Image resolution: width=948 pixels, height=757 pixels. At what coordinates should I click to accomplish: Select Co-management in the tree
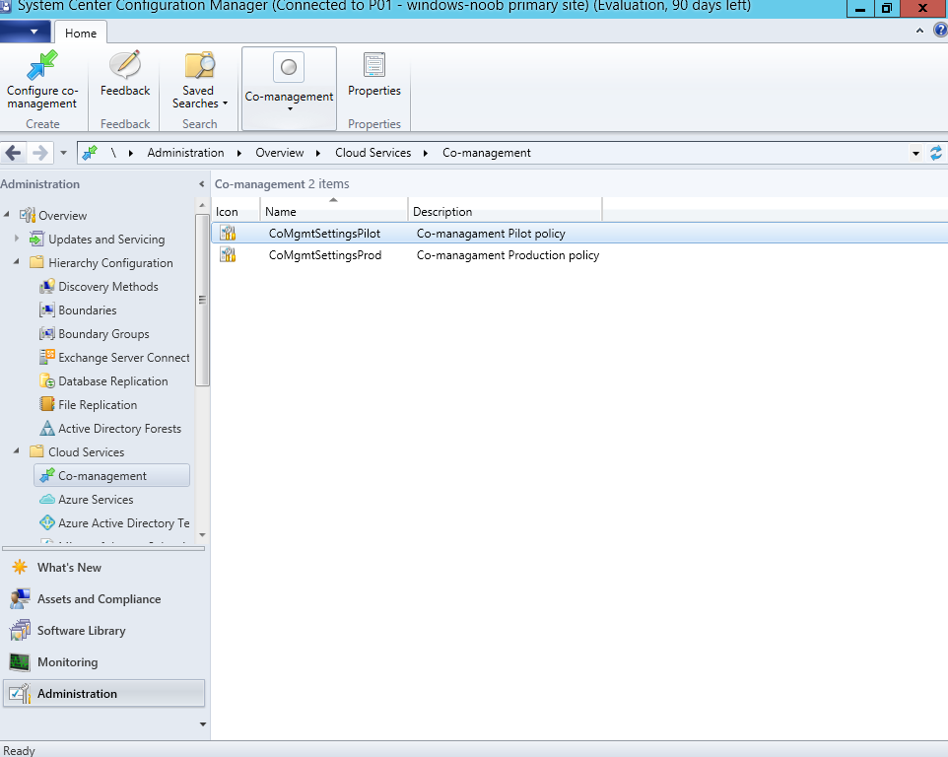pos(112,476)
